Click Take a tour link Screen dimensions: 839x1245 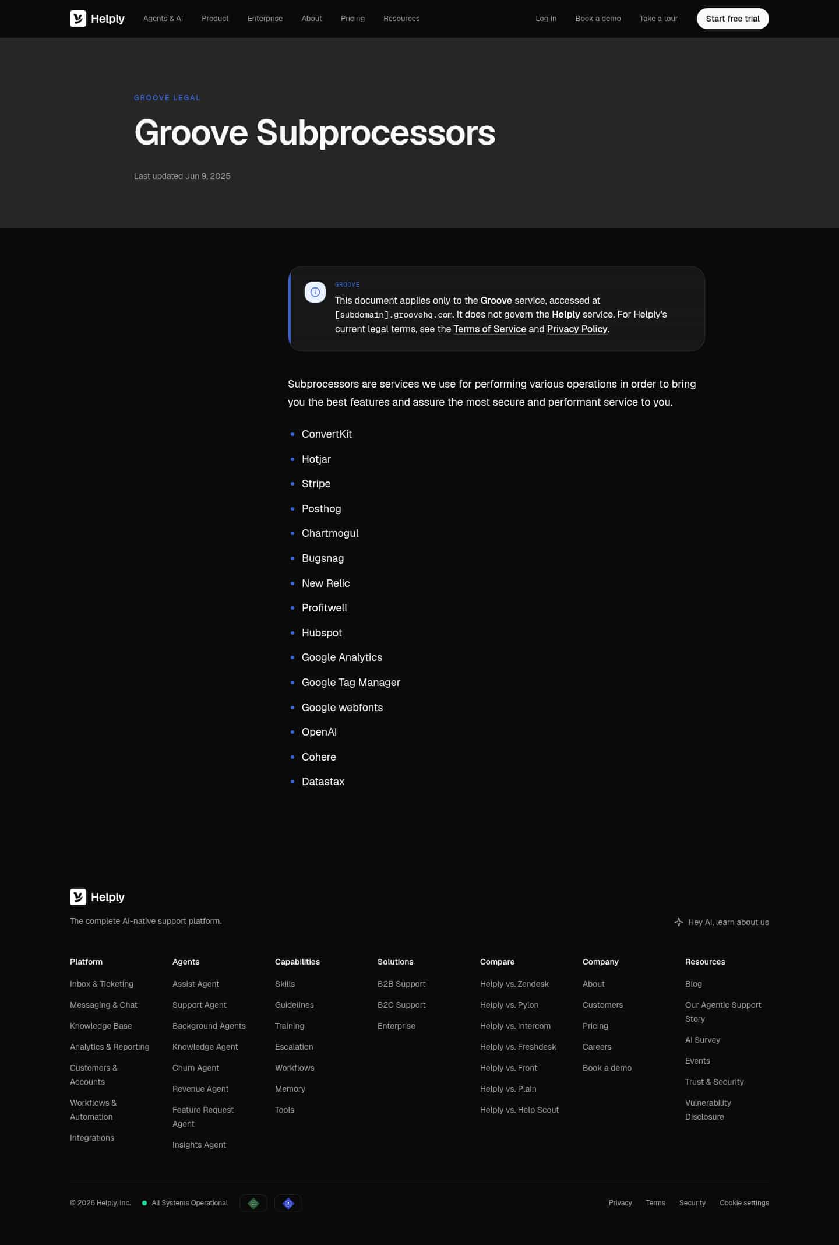point(659,19)
